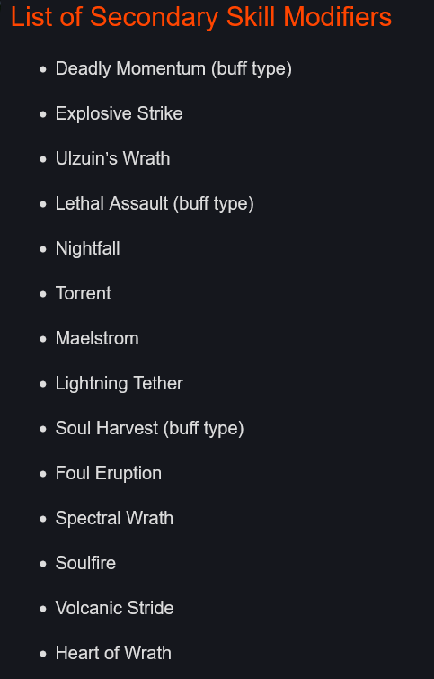
Task: Select Volcanic Stride list item
Action: [115, 609]
